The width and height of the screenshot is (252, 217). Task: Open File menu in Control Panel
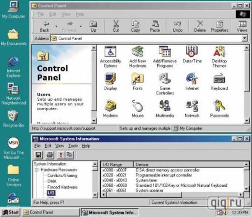coord(41,14)
